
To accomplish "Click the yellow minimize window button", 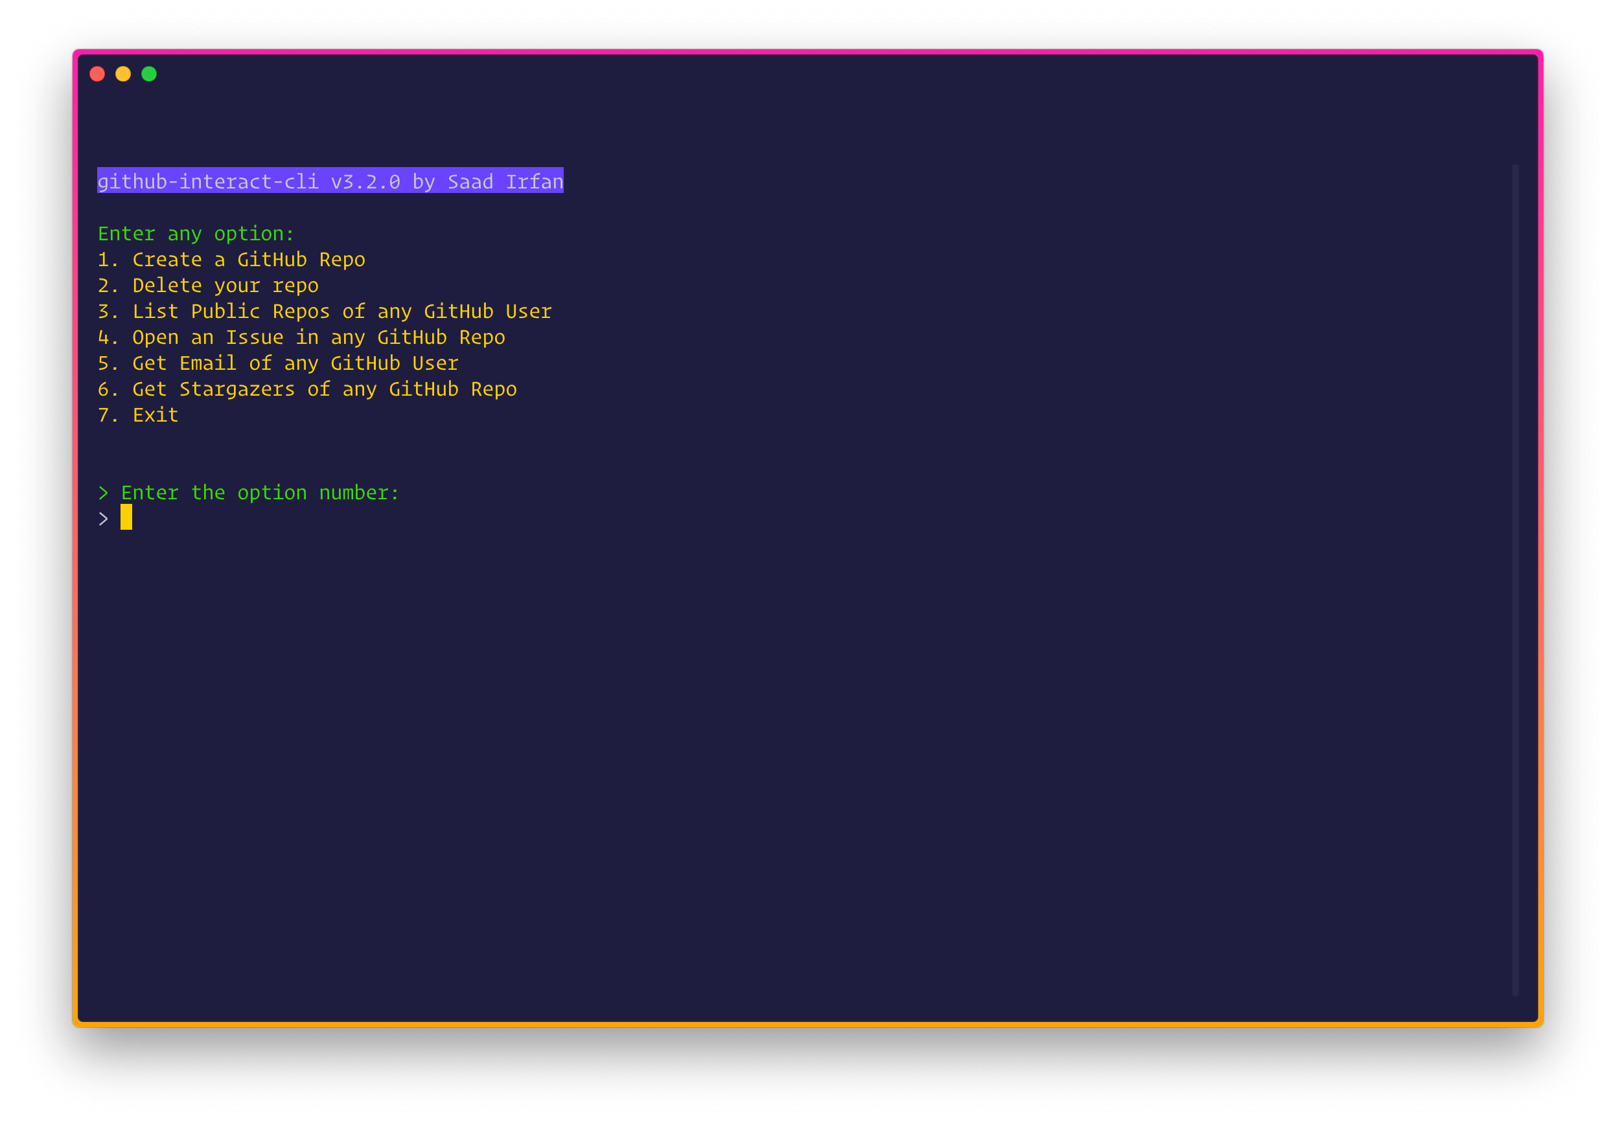I will [123, 74].
